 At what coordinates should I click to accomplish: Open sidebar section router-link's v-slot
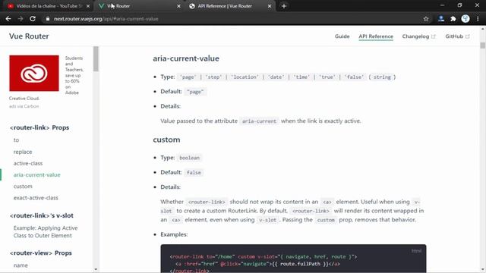(x=42, y=215)
